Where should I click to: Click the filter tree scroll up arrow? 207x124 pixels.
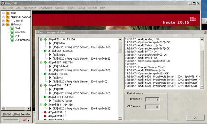pos(120,39)
